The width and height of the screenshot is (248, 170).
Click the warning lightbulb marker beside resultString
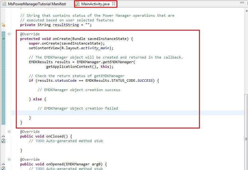pyautogui.click(x=3, y=25)
